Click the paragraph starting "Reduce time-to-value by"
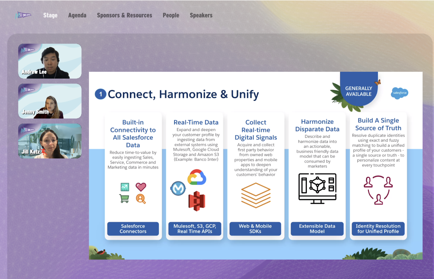Image resolution: width=434 pixels, height=279 pixels. tap(133, 160)
